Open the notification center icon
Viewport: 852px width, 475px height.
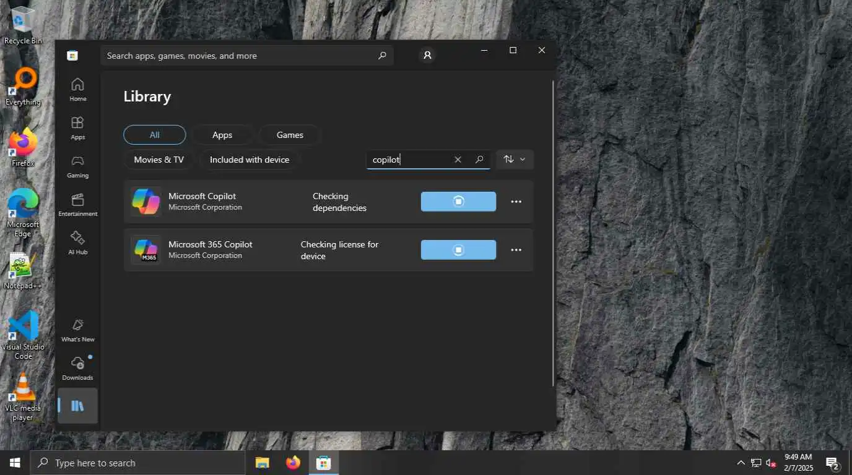click(832, 463)
